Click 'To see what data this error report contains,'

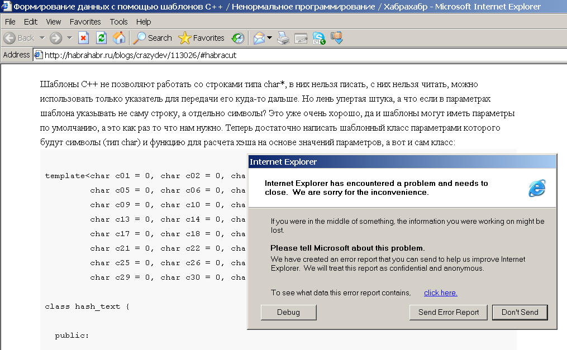[341, 293]
